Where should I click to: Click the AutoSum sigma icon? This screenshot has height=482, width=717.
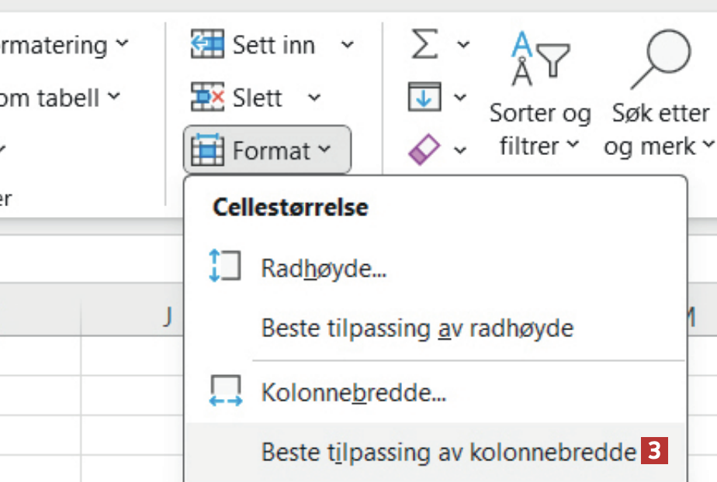(x=424, y=45)
